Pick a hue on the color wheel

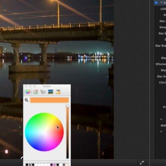[44, 132]
